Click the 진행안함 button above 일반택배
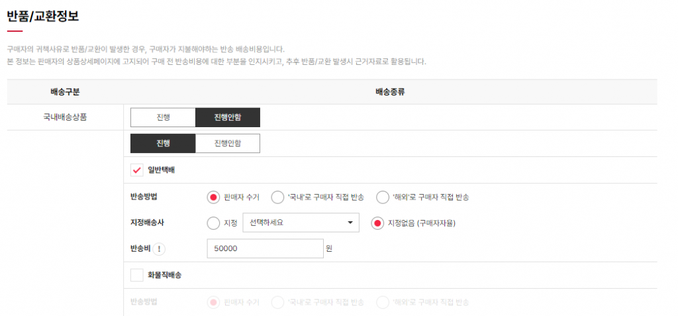The image size is (678, 316). [x=228, y=144]
